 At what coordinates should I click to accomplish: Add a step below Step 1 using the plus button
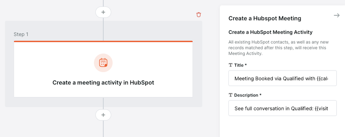coord(103,115)
